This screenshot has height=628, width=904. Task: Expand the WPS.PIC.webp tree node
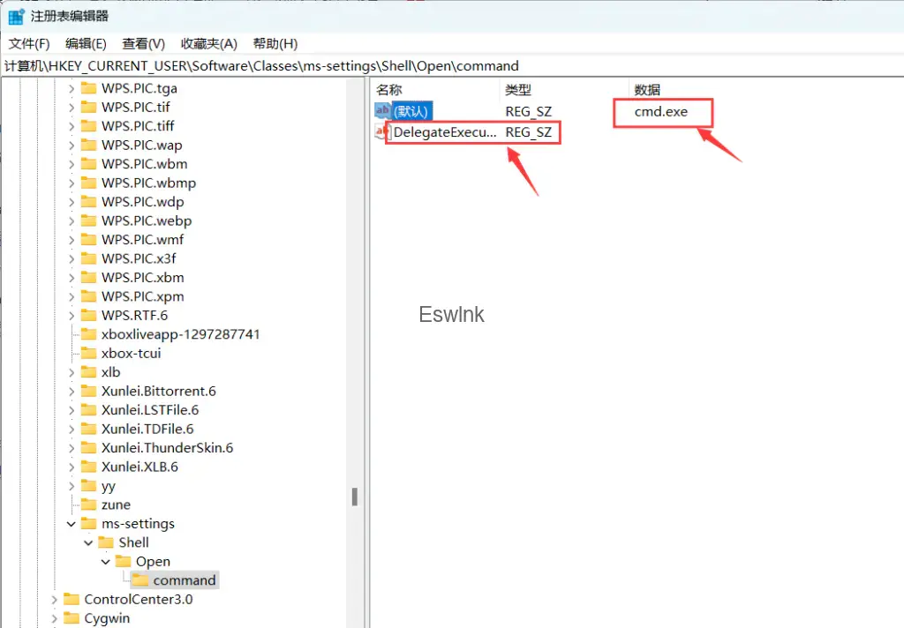[x=71, y=221]
